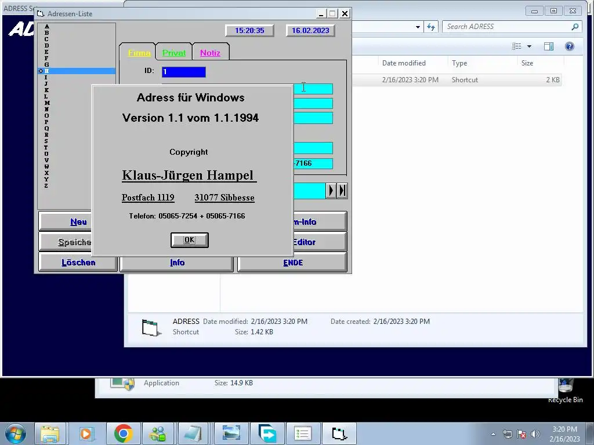Image resolution: width=594 pixels, height=445 pixels.
Task: Click the Search ADRESS box in Explorer
Action: coord(508,27)
